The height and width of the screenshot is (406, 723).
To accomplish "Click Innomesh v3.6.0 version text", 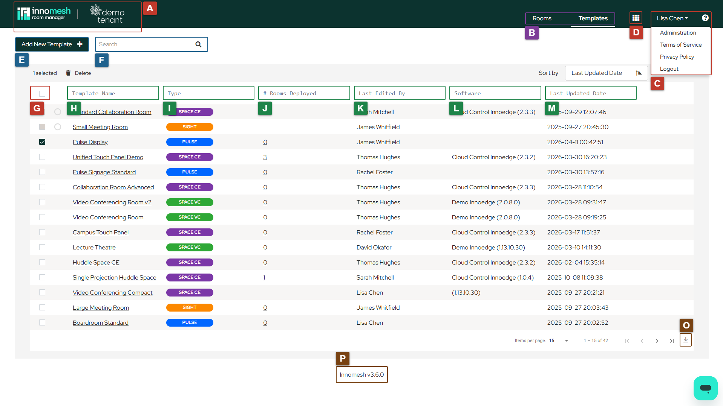I will click(361, 375).
